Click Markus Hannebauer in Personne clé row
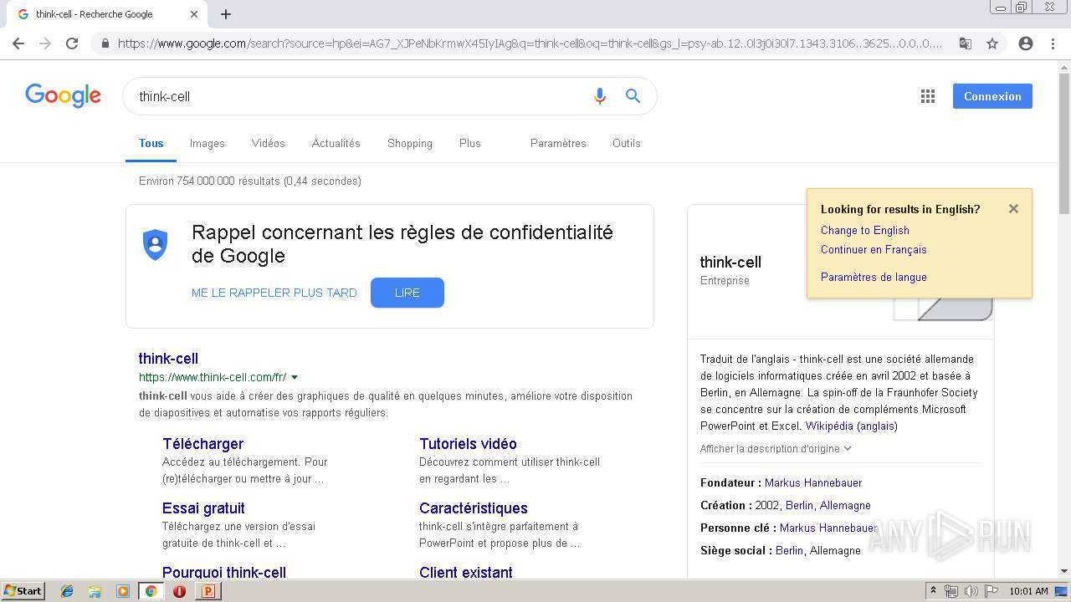Viewport: 1071px width, 602px height. click(x=828, y=528)
